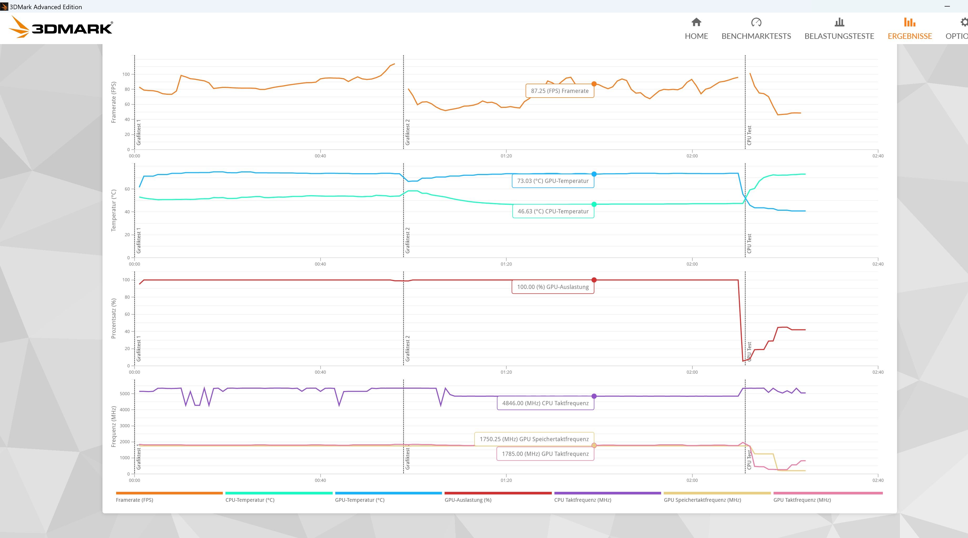The width and height of the screenshot is (968, 538).
Task: Toggle Framerate (FPS) legend series
Action: click(x=134, y=500)
